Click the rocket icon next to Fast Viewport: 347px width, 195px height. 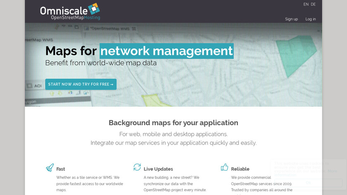50,168
